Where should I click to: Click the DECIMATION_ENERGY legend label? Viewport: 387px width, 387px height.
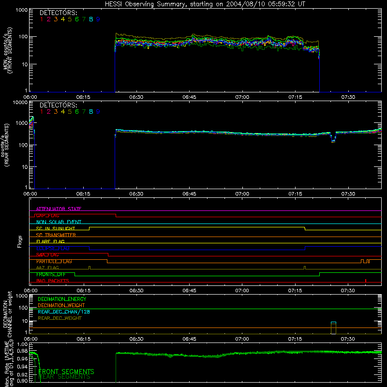62,299
